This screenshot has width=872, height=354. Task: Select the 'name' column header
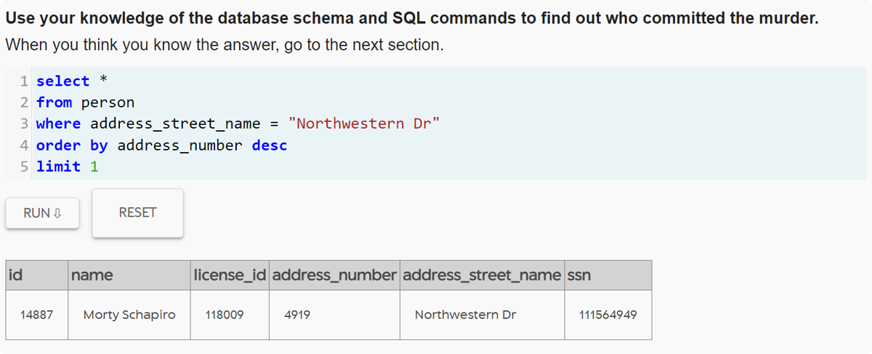click(x=129, y=275)
